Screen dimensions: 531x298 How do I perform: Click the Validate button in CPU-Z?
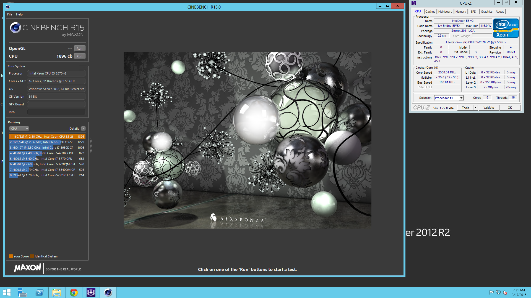point(489,108)
